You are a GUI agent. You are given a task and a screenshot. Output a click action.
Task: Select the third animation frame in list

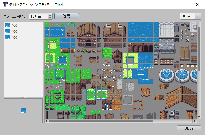23,38
